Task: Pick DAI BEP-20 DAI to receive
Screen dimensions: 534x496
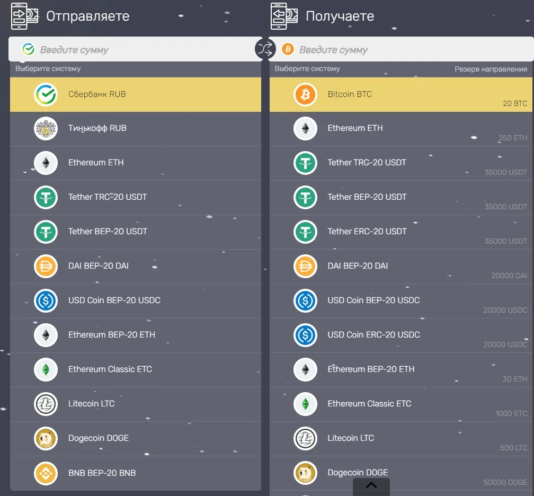Action: (401, 267)
